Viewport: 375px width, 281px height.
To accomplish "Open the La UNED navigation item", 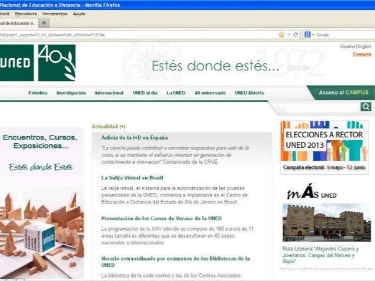I will click(176, 93).
